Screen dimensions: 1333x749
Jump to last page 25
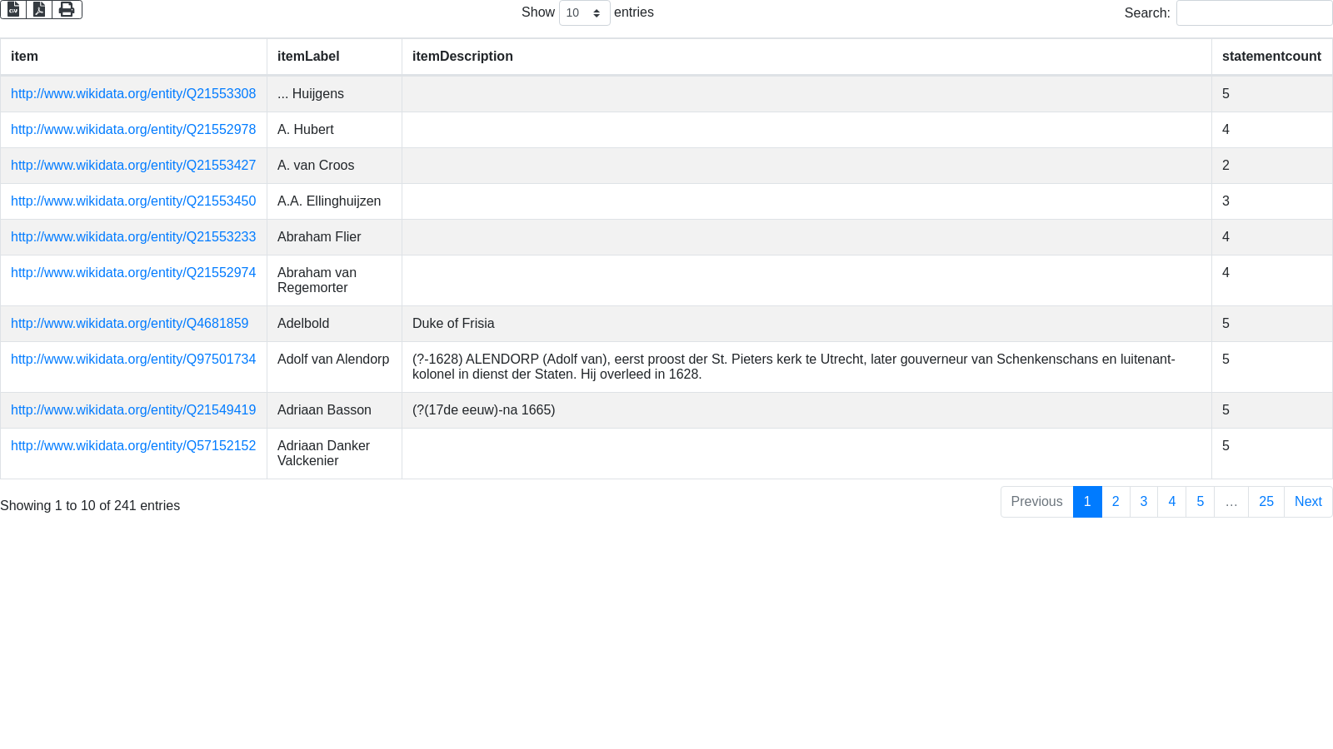(1266, 502)
